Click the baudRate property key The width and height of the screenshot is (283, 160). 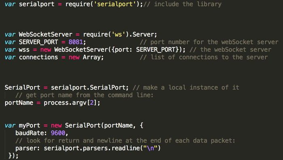[30, 133]
